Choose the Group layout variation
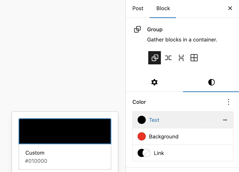The height and width of the screenshot is (172, 239). coord(155,58)
